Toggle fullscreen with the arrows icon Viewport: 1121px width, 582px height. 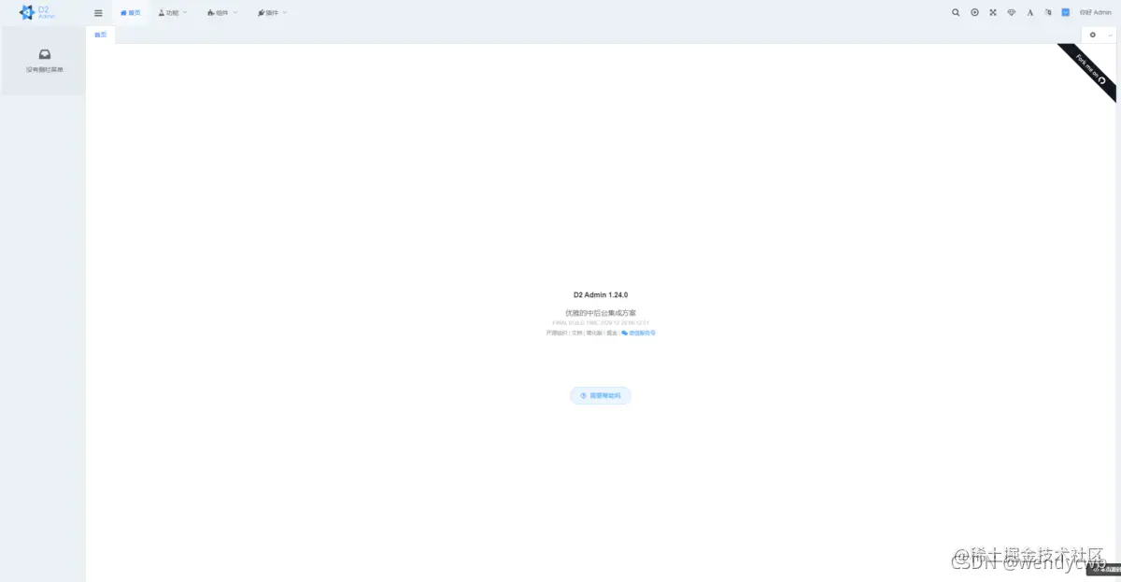click(x=993, y=13)
